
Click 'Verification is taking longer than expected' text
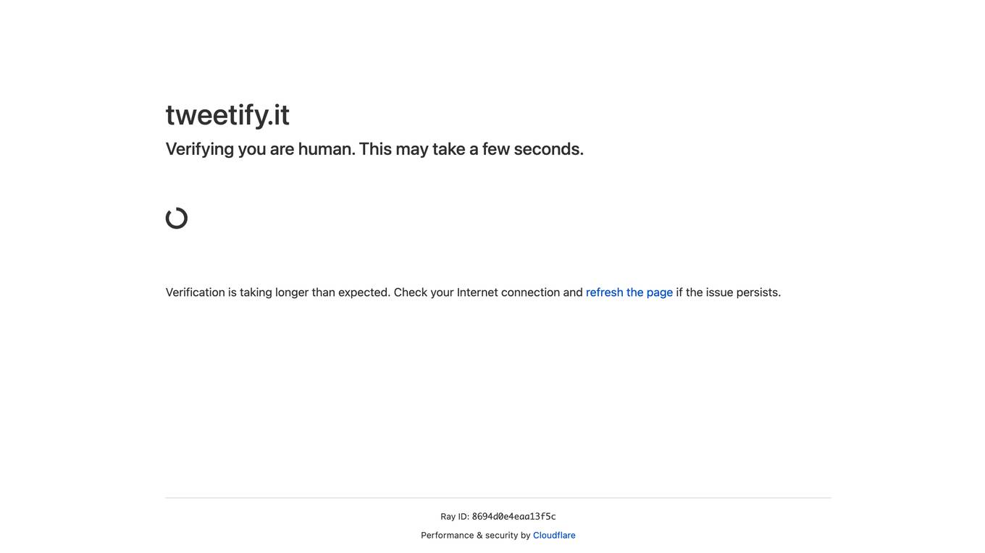pos(278,292)
